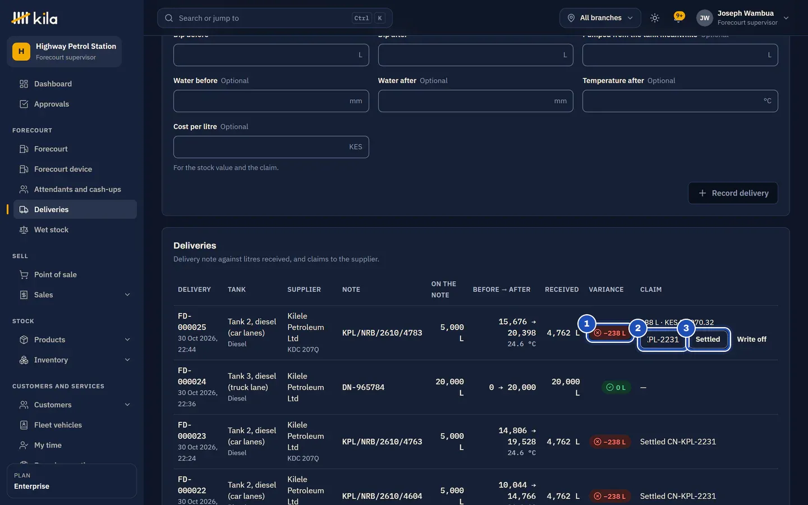Toggle light theme with the sun icon
This screenshot has height=505, width=808.
click(x=655, y=18)
